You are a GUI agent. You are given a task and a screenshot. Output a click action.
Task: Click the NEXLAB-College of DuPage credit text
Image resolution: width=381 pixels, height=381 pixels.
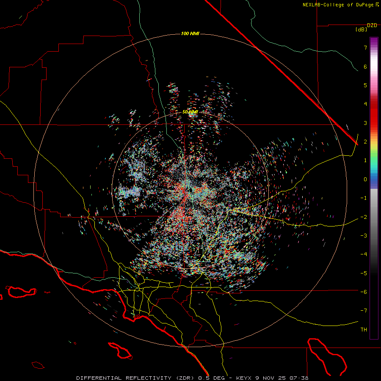(341, 5)
